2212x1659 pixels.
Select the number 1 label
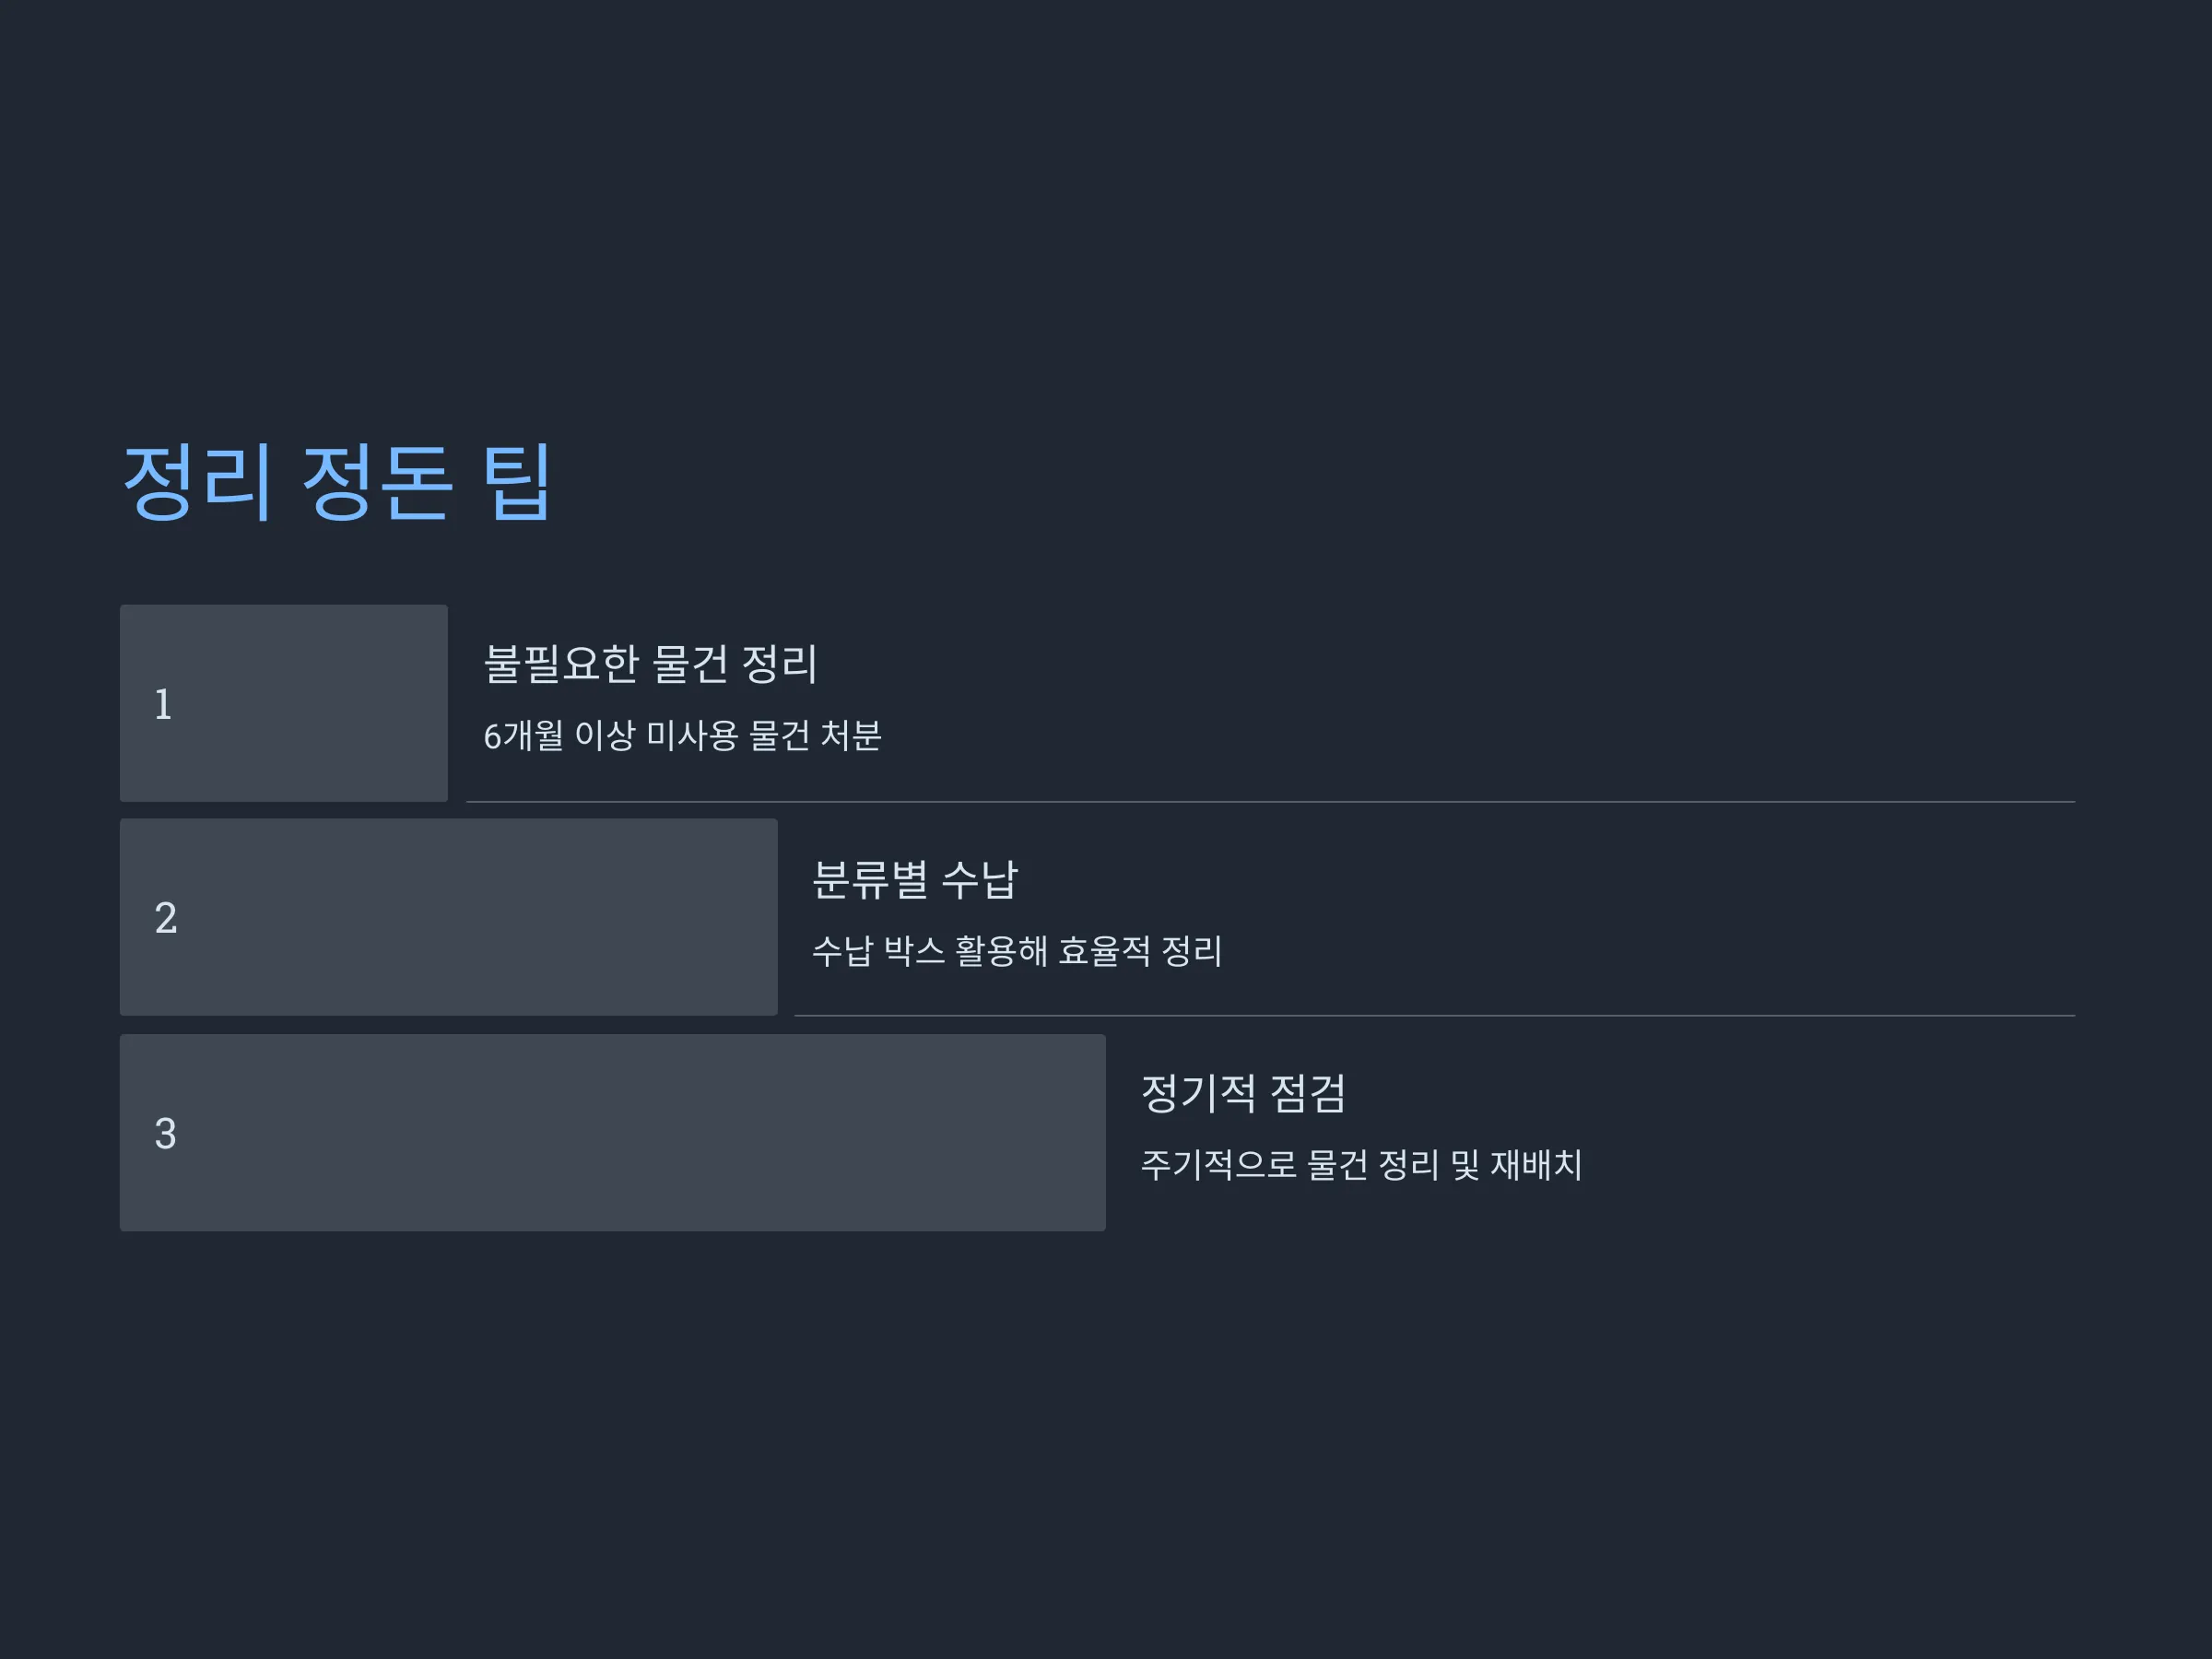(x=163, y=704)
